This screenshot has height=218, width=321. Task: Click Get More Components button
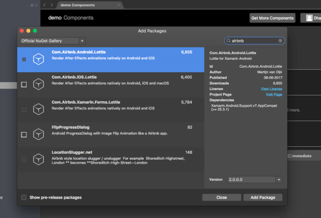pyautogui.click(x=272, y=18)
